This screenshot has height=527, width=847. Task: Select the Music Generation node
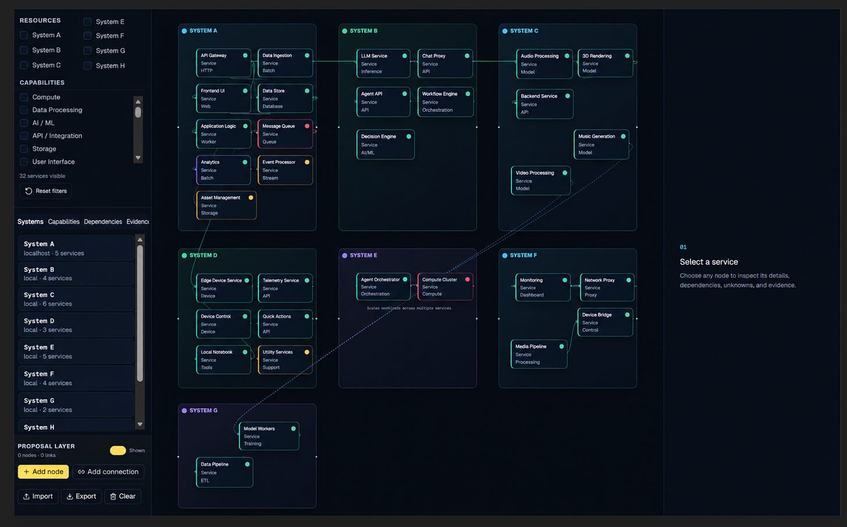click(x=601, y=144)
